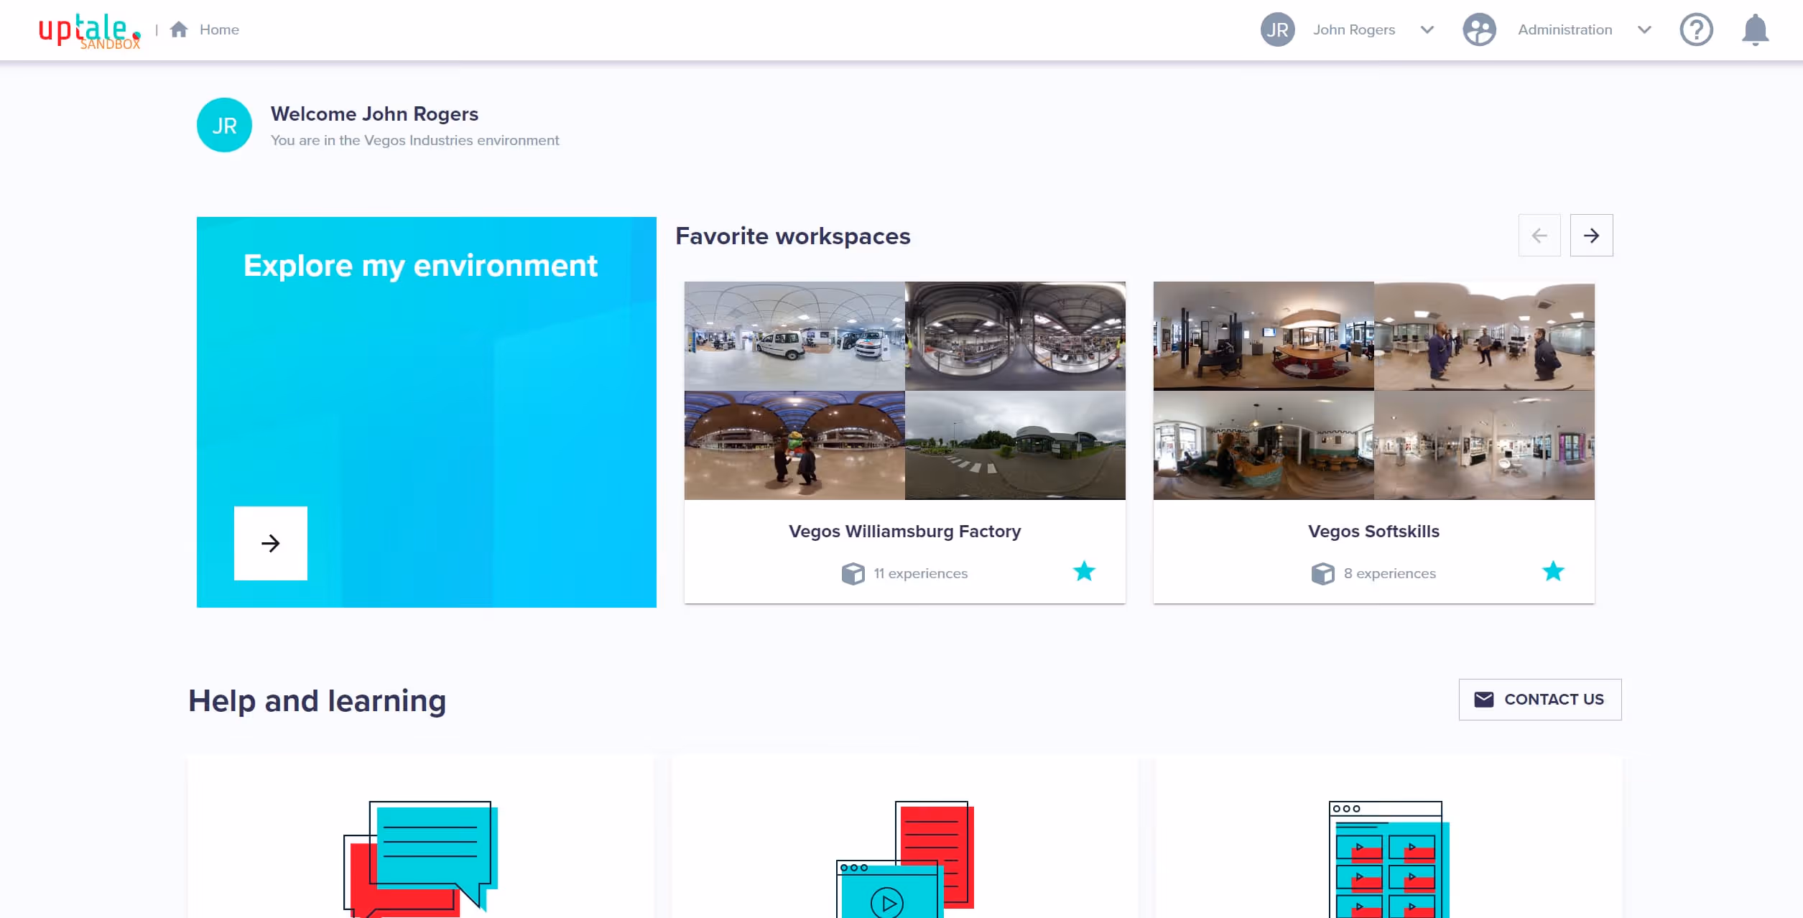This screenshot has height=918, width=1803.
Task: Click the cube icon beside 8 experiences
Action: point(1322,573)
